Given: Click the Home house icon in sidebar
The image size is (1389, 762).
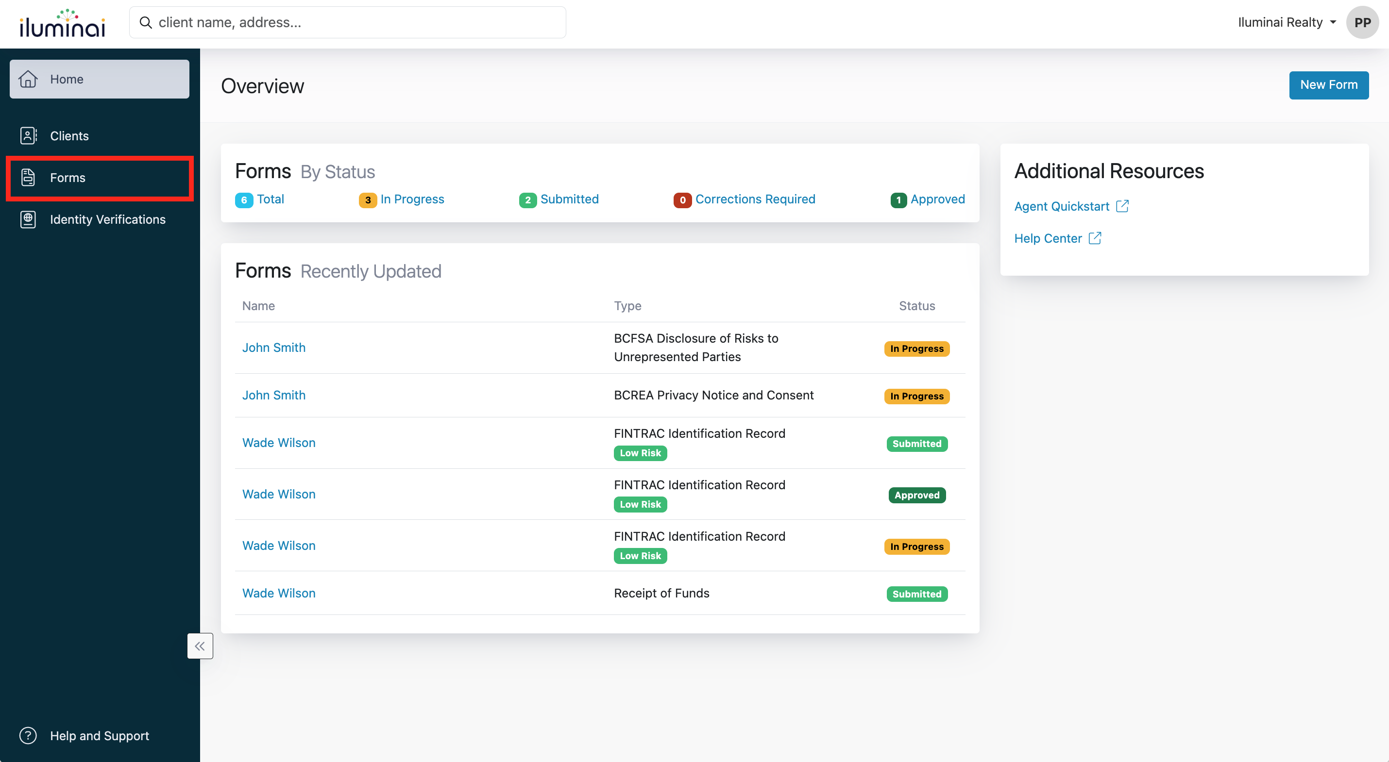Looking at the screenshot, I should click(x=28, y=79).
